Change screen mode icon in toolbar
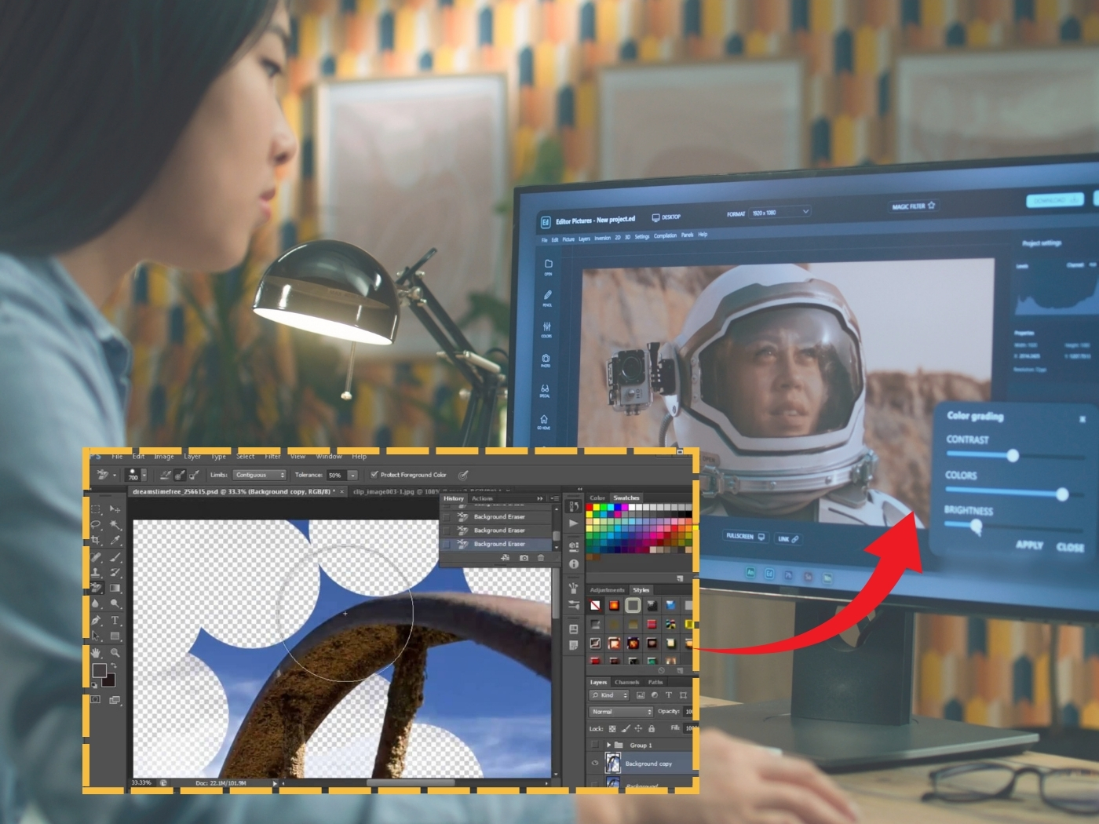Image resolution: width=1099 pixels, height=824 pixels. pyautogui.click(x=114, y=700)
